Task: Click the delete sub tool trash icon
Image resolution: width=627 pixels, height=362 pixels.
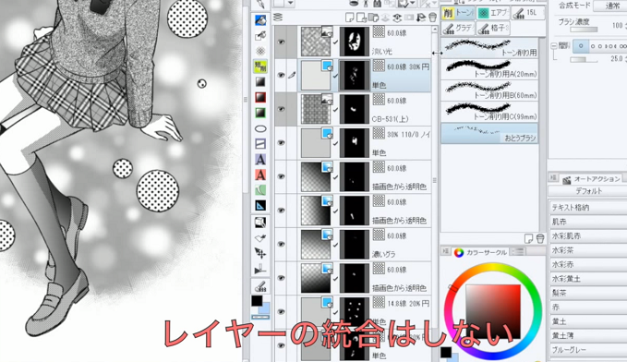Action: coord(540,239)
